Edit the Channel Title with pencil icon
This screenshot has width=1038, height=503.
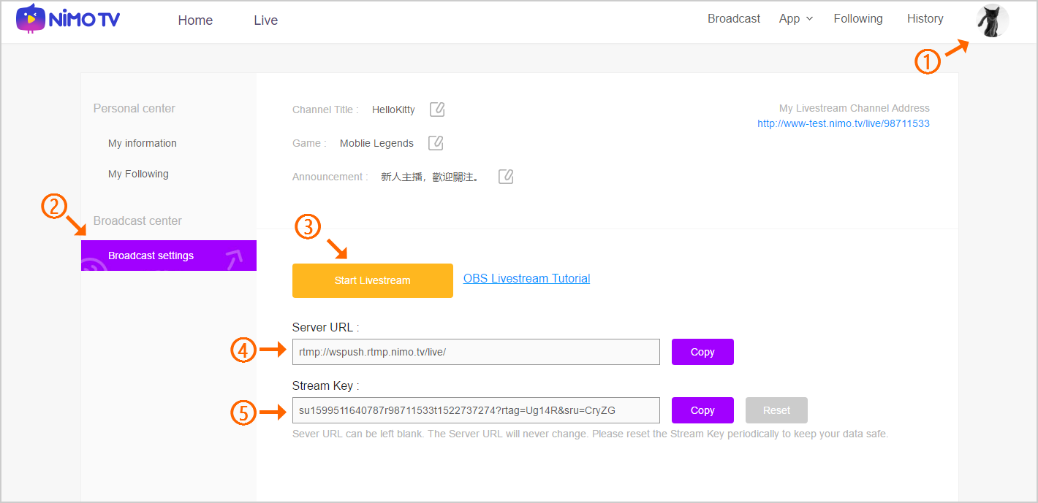[437, 110]
